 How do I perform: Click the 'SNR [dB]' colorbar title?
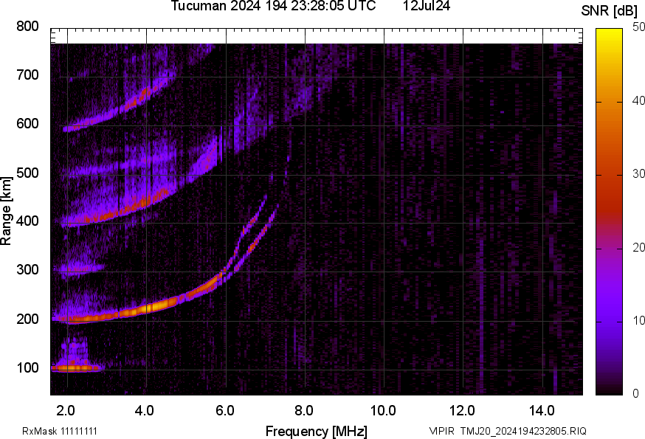click(609, 11)
